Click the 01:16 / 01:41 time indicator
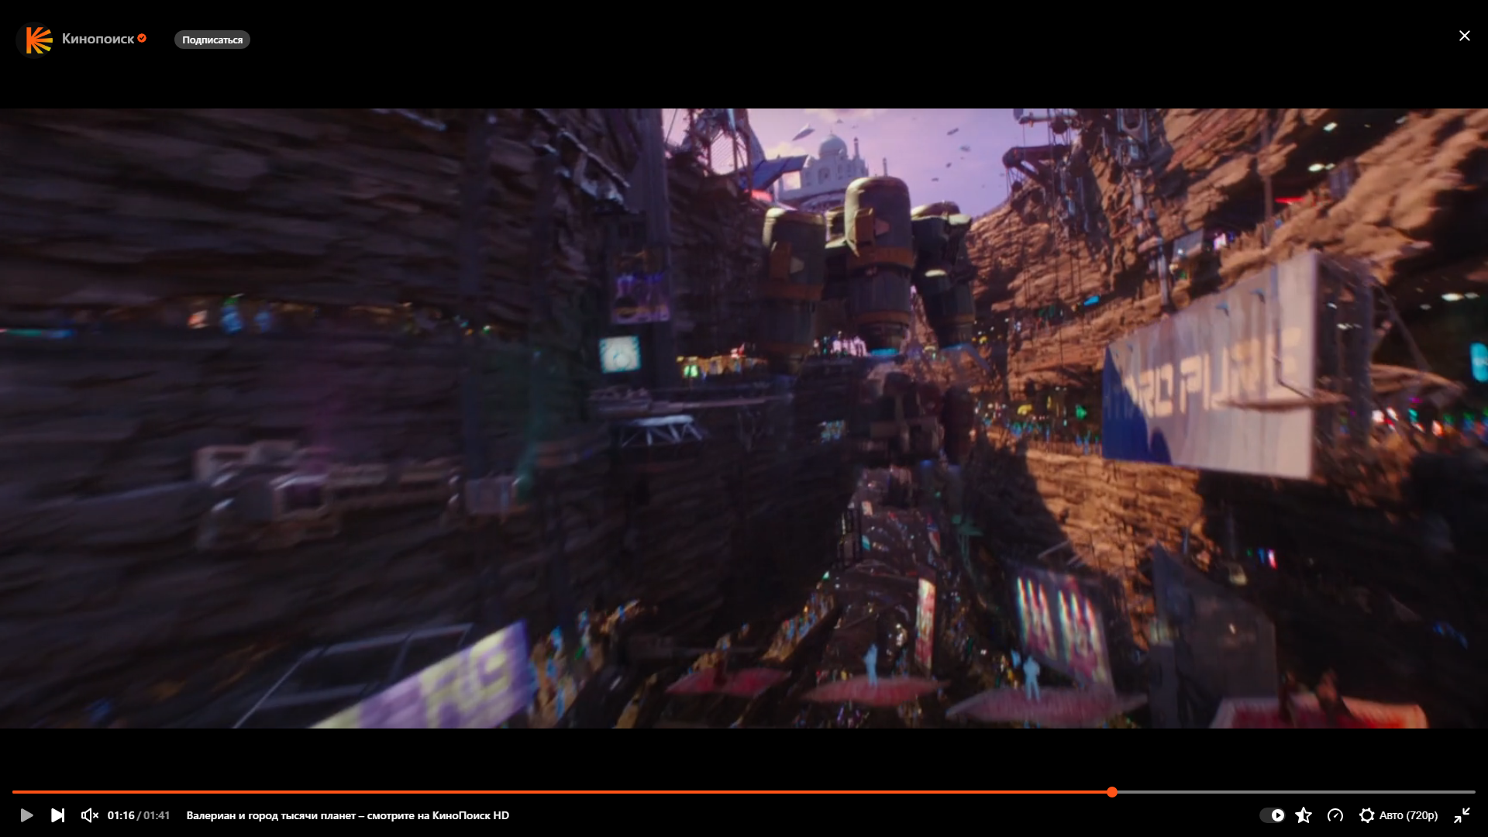The image size is (1488, 837). click(139, 815)
